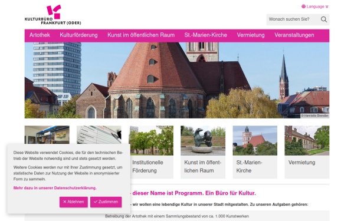The width and height of the screenshot is (354, 221).
Task: Click the church tower thumbnail
Action: [x=255, y=140]
